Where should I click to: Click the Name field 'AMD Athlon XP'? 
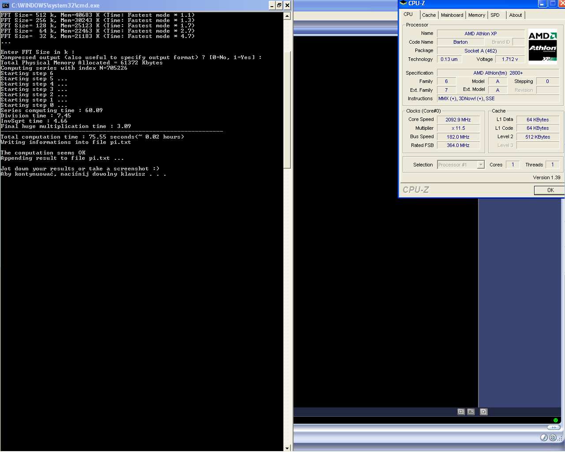click(481, 34)
